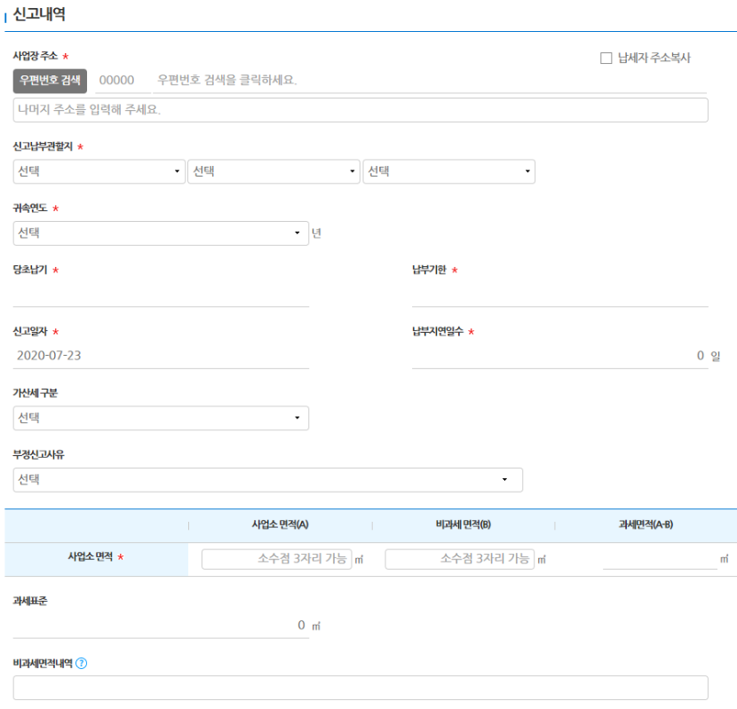Screen dimensions: 737x709
Task: Click the 비과세면적내역 text box
Action: (361, 688)
